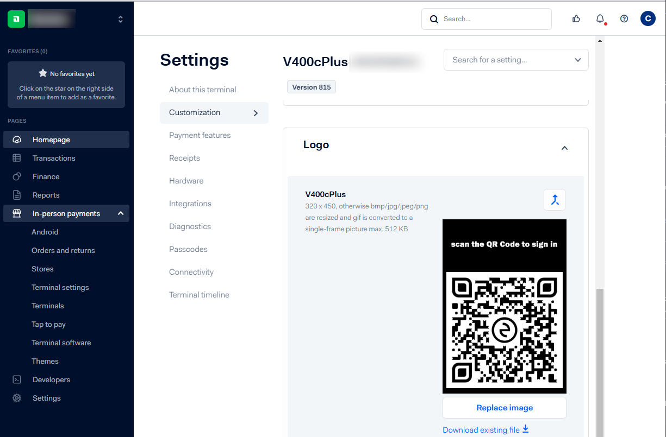Open Integrations settings
666x437 pixels.
coord(190,204)
